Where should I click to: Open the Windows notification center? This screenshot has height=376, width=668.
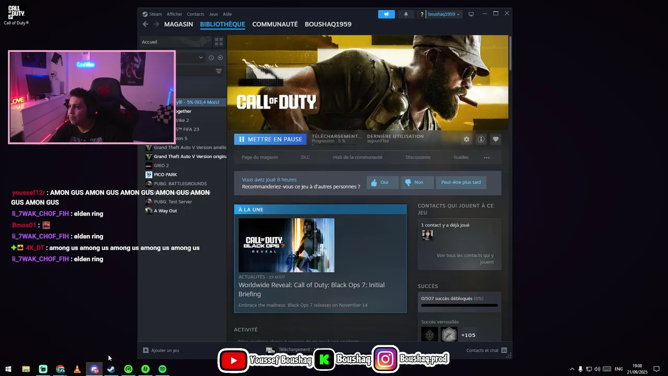pos(657,369)
